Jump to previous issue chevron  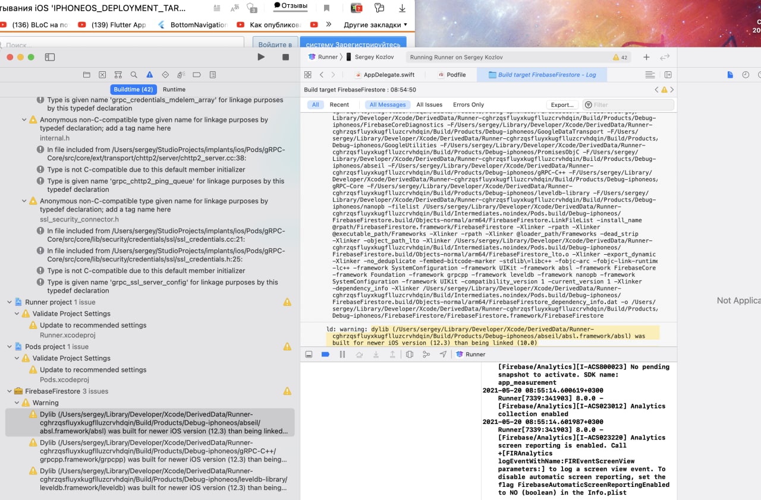[x=657, y=90]
